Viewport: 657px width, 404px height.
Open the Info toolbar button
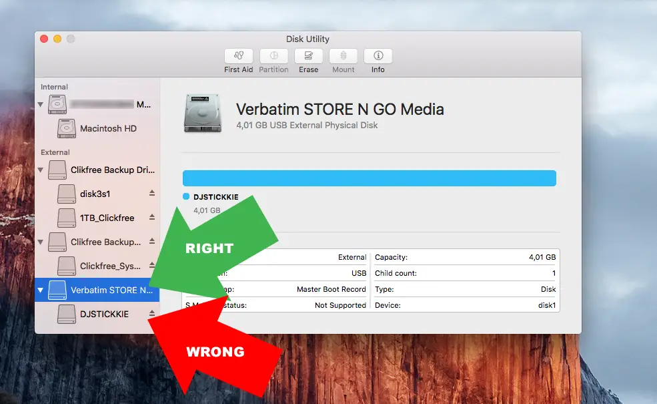[x=378, y=56]
